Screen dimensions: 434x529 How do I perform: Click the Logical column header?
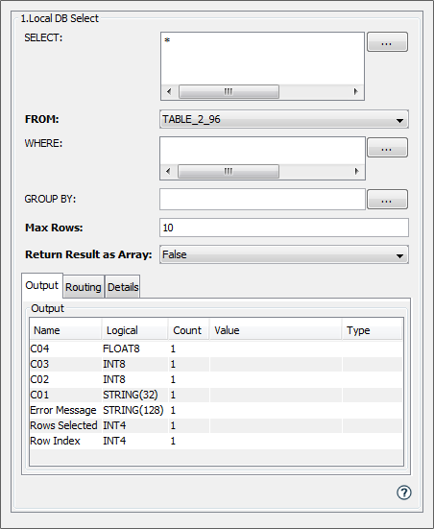pyautogui.click(x=135, y=330)
